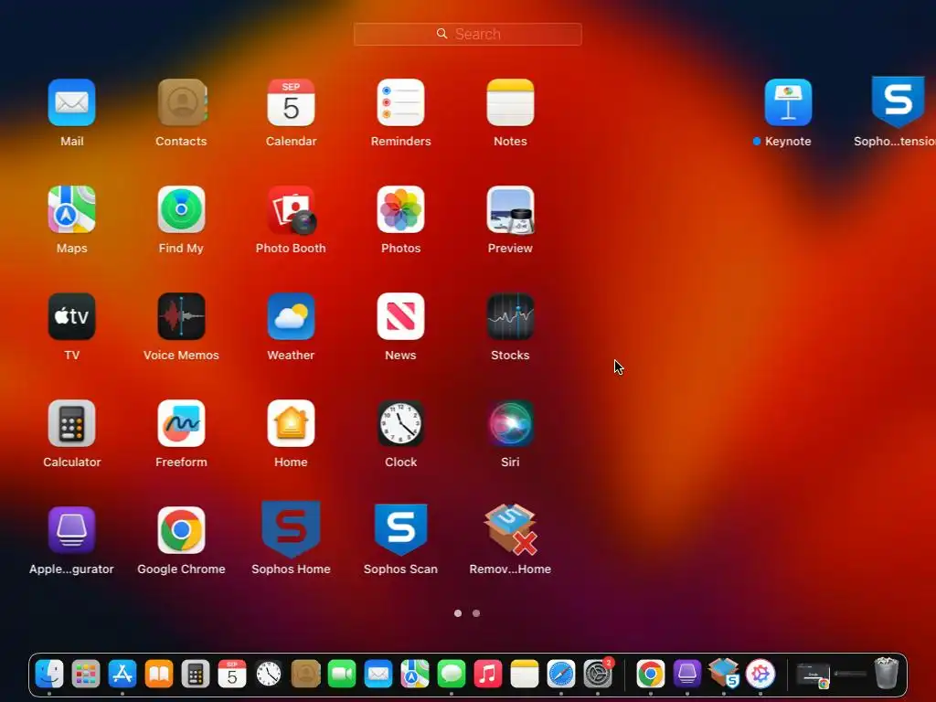This screenshot has width=936, height=702.
Task: Open Calculator from the Launchpad grid
Action: (71, 423)
